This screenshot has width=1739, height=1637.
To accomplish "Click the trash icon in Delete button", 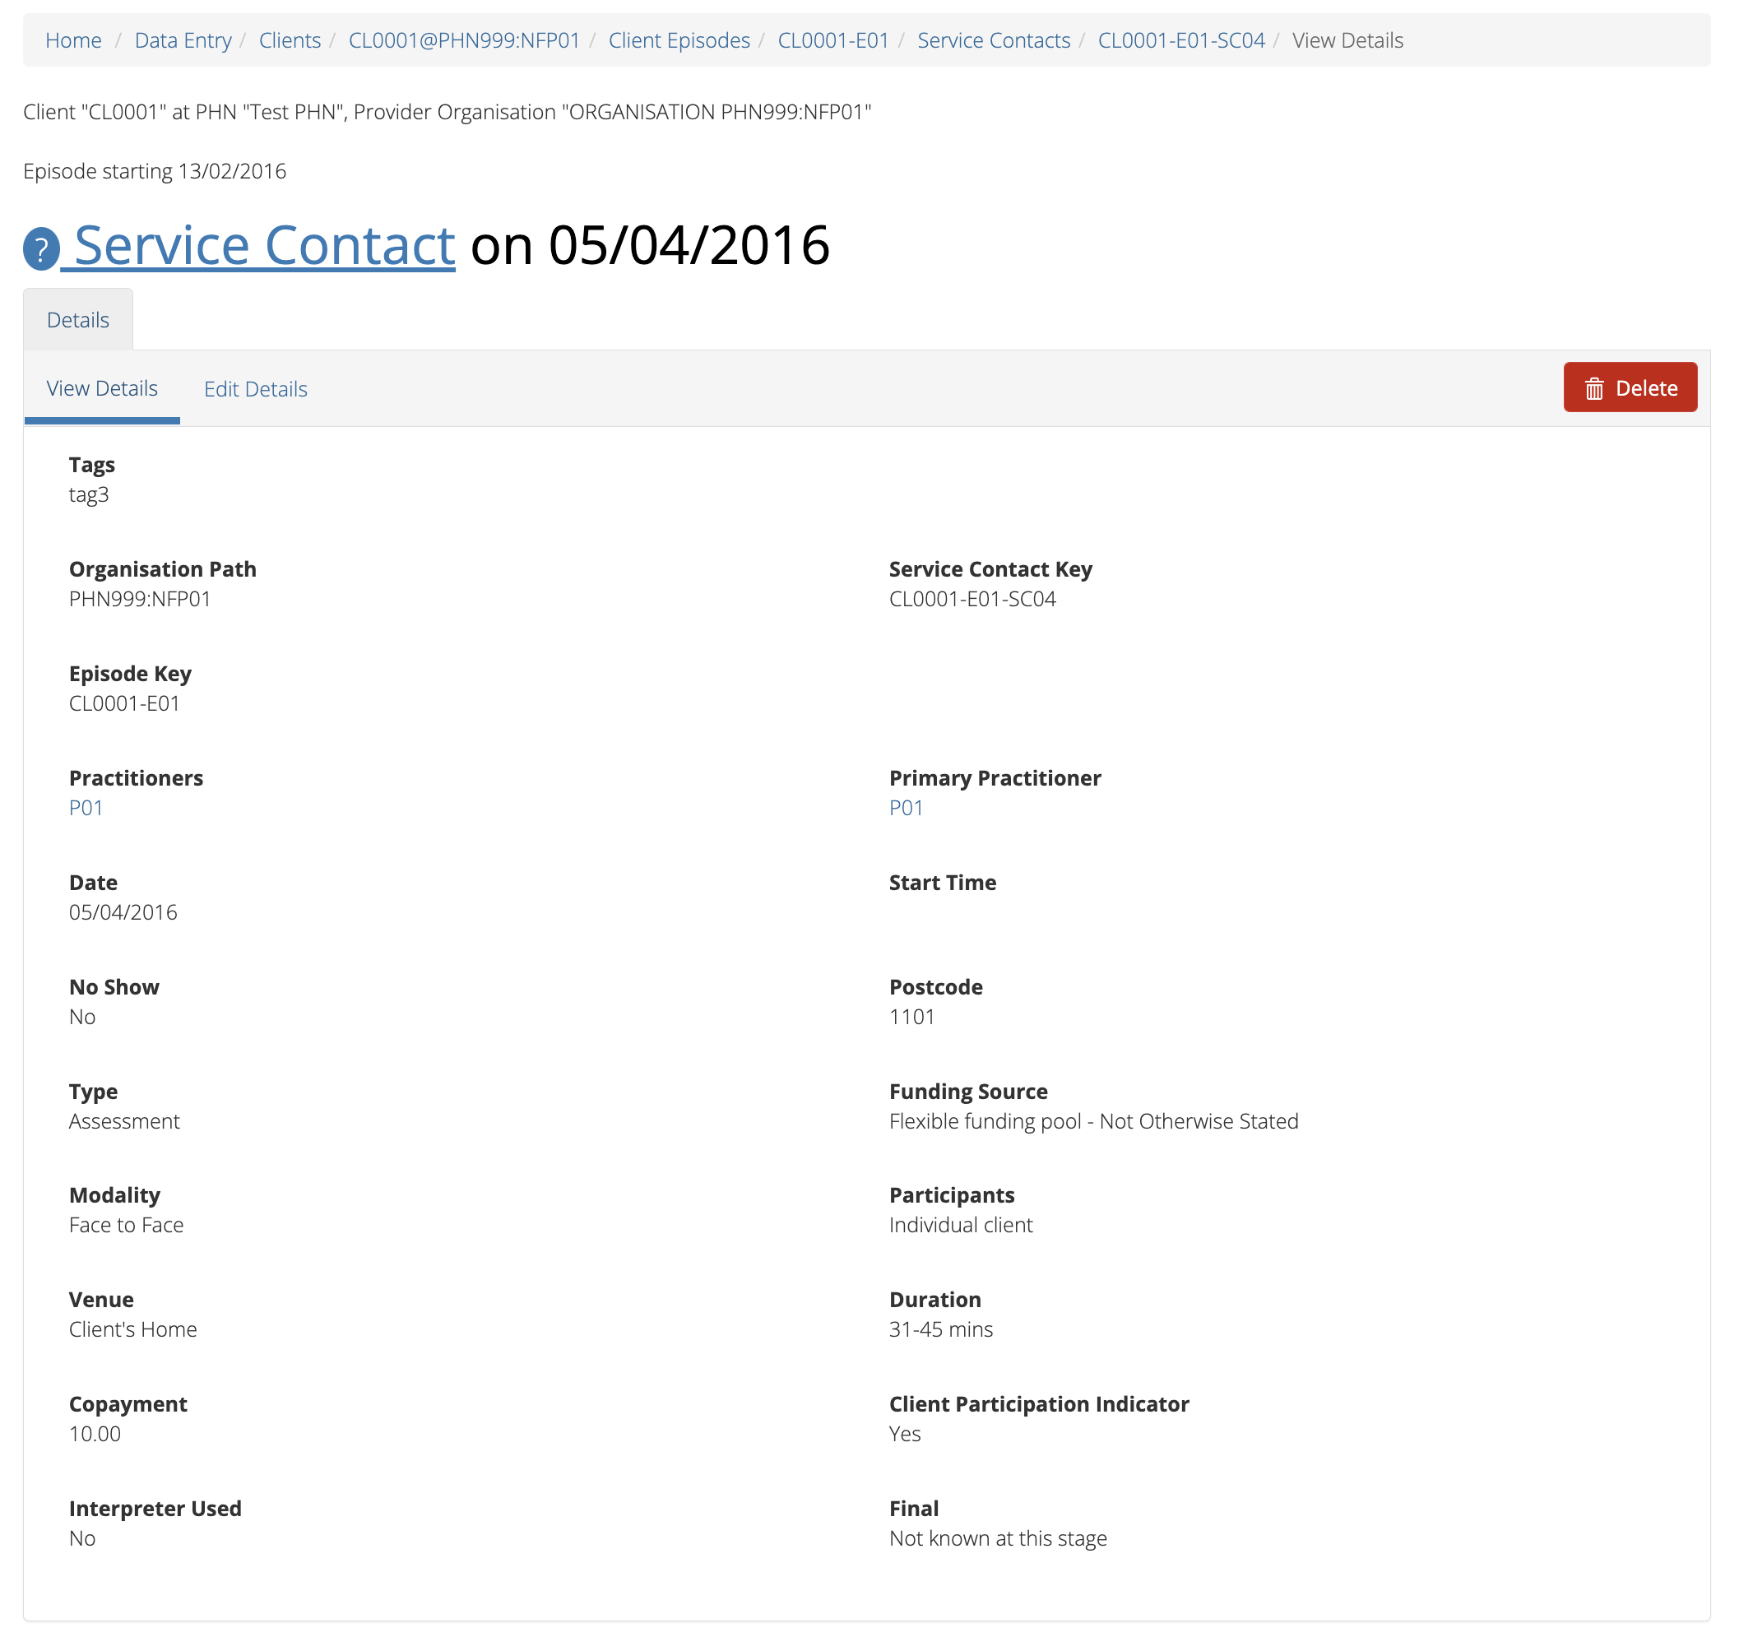I will tap(1593, 388).
